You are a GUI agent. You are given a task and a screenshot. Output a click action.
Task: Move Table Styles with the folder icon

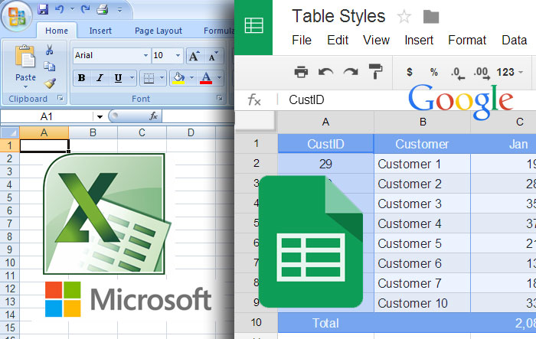click(x=430, y=16)
